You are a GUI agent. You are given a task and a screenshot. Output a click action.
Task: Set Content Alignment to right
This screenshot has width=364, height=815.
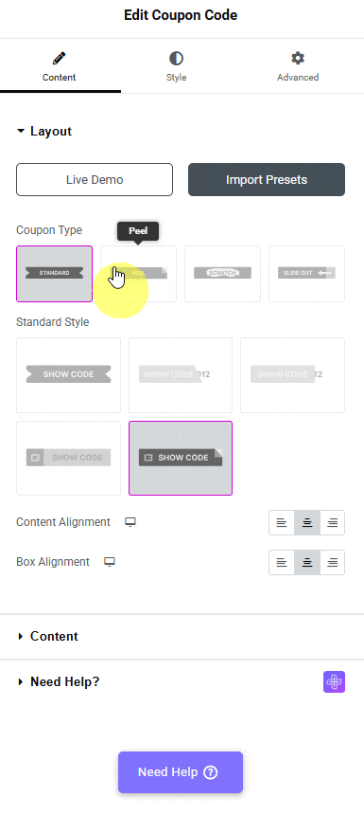(x=333, y=522)
